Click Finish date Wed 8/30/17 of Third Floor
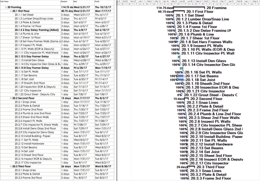 click(103, 166)
